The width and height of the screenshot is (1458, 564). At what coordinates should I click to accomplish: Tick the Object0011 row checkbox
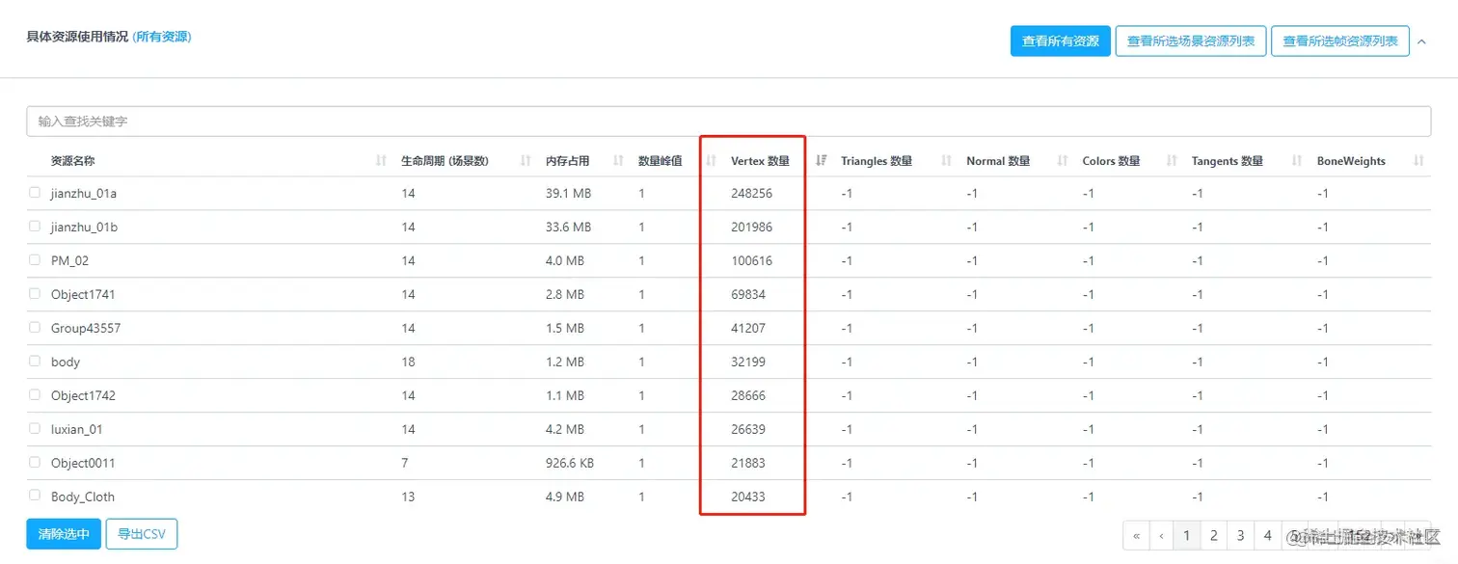point(35,463)
